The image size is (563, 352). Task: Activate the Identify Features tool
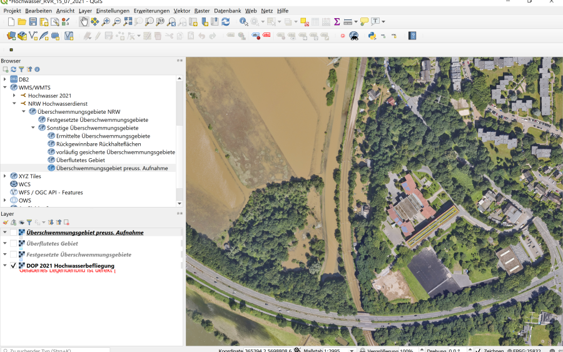point(243,22)
